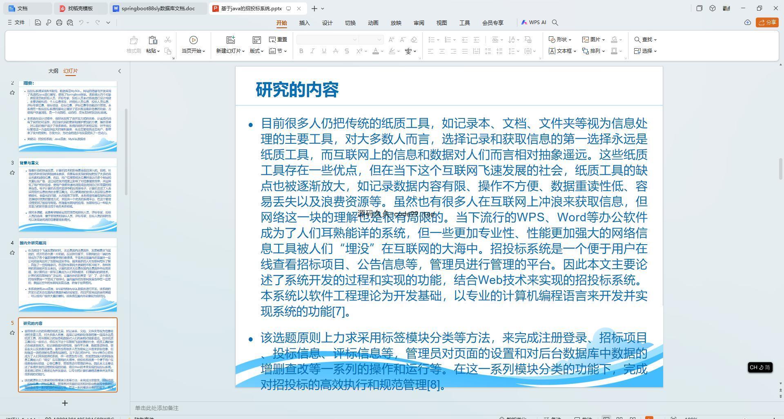
Task: Click the Layout (版式) icon
Action: tap(256, 40)
